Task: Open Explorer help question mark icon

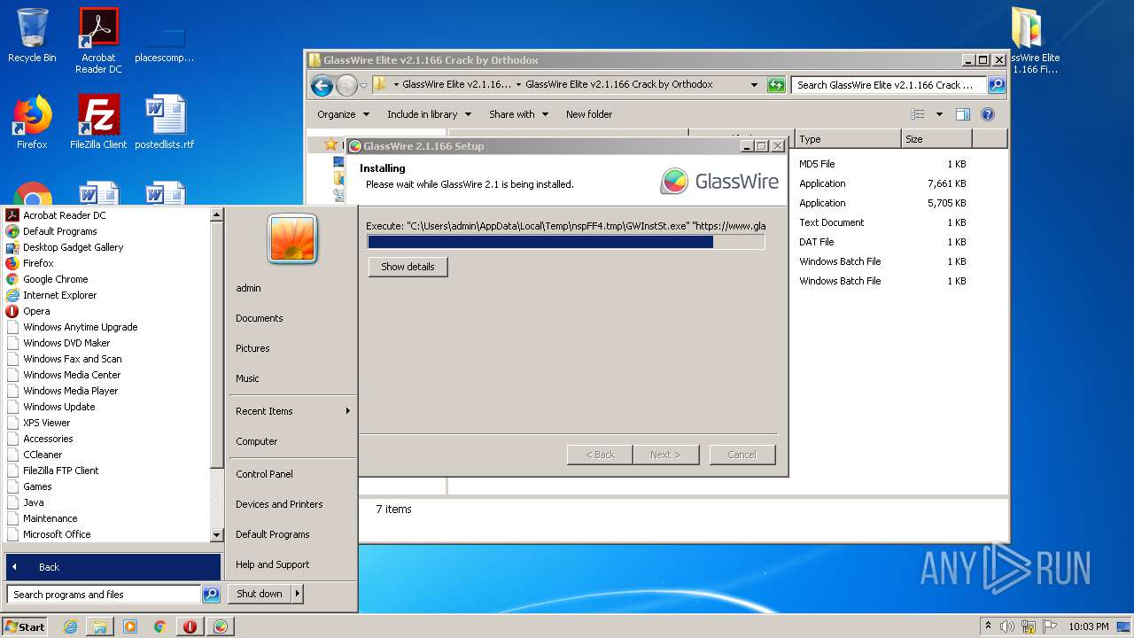Action: coord(988,114)
